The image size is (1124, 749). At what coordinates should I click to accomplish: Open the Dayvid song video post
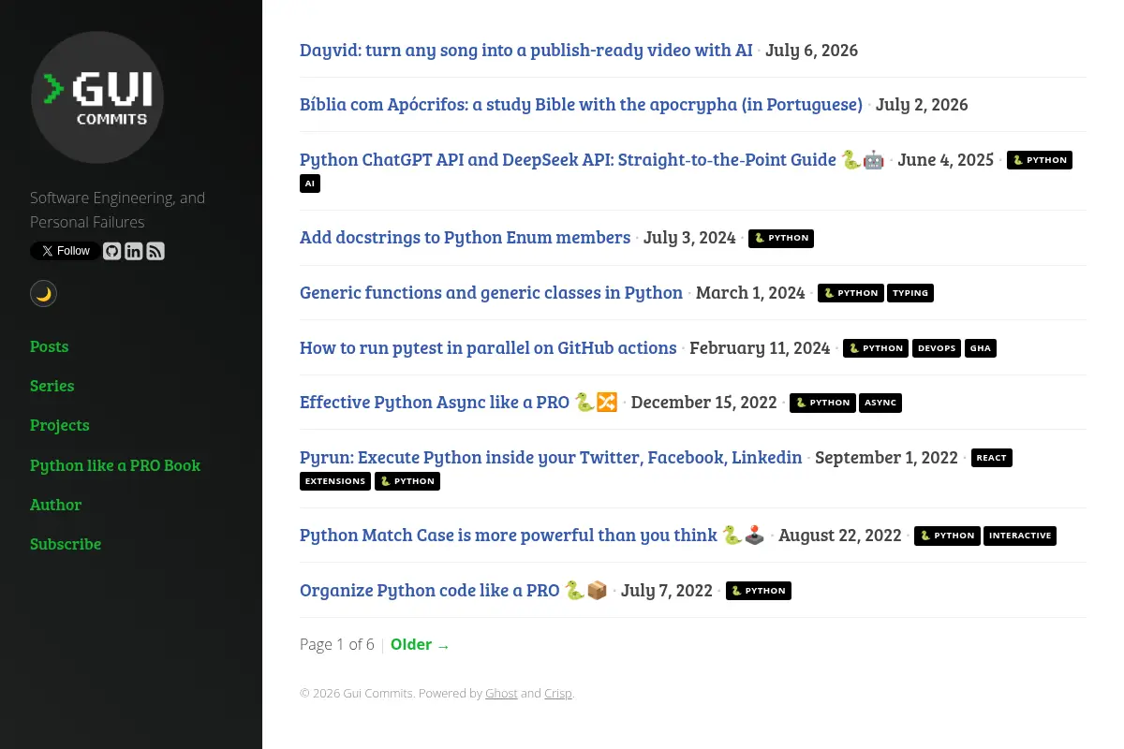pos(526,51)
